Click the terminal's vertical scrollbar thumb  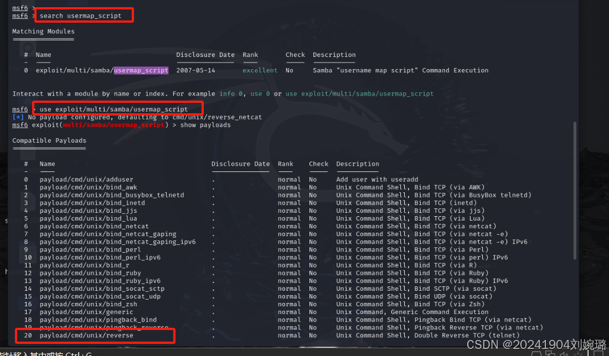575,191
